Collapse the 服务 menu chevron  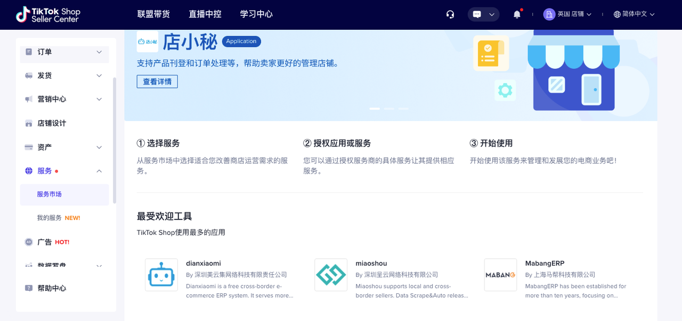(x=99, y=171)
